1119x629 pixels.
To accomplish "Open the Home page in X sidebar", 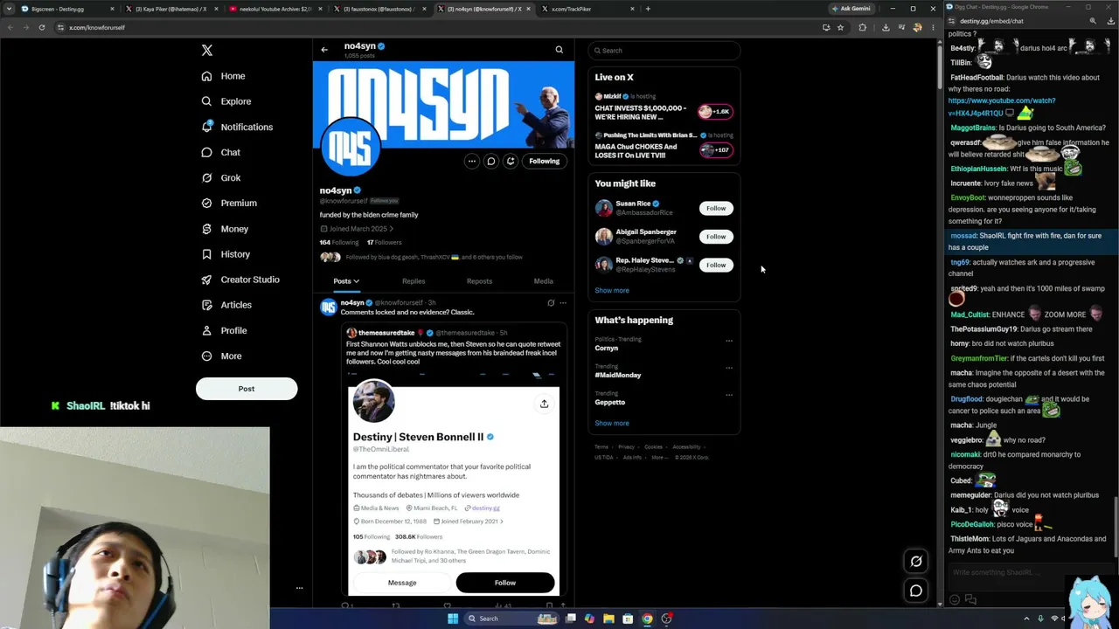I will [x=223, y=76].
